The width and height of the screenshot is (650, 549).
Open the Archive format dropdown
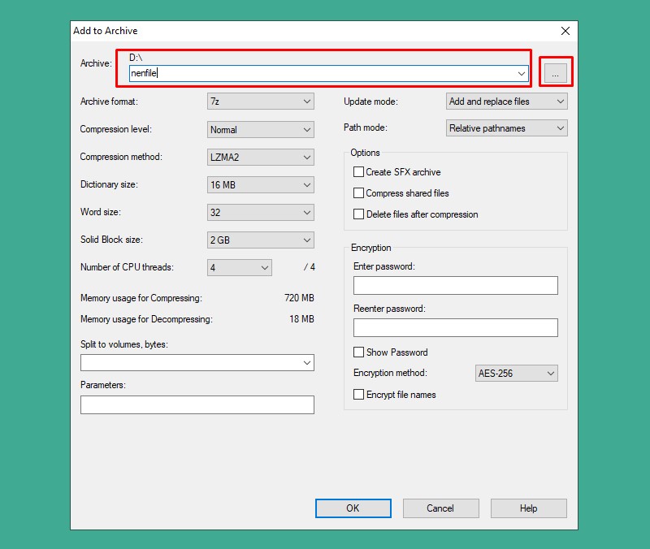click(261, 102)
